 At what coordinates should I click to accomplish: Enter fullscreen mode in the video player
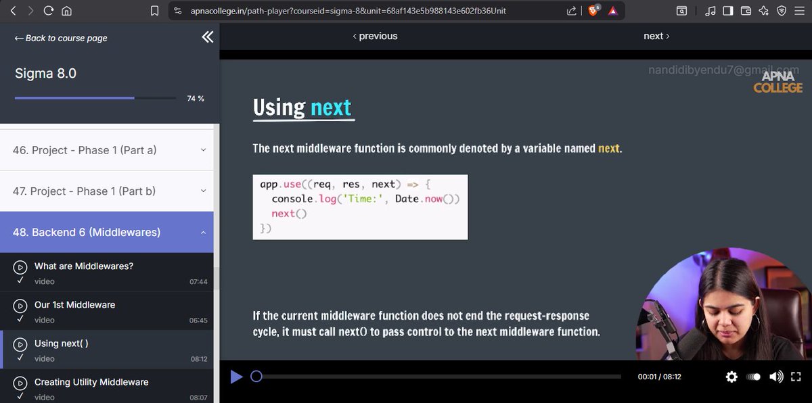point(795,377)
